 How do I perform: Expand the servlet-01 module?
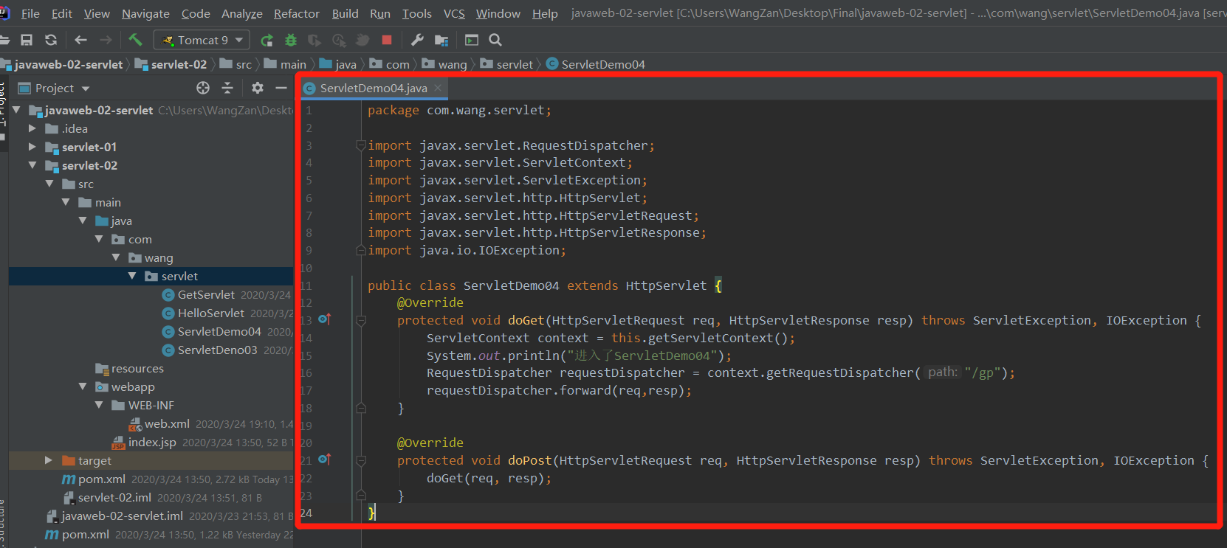coord(32,147)
